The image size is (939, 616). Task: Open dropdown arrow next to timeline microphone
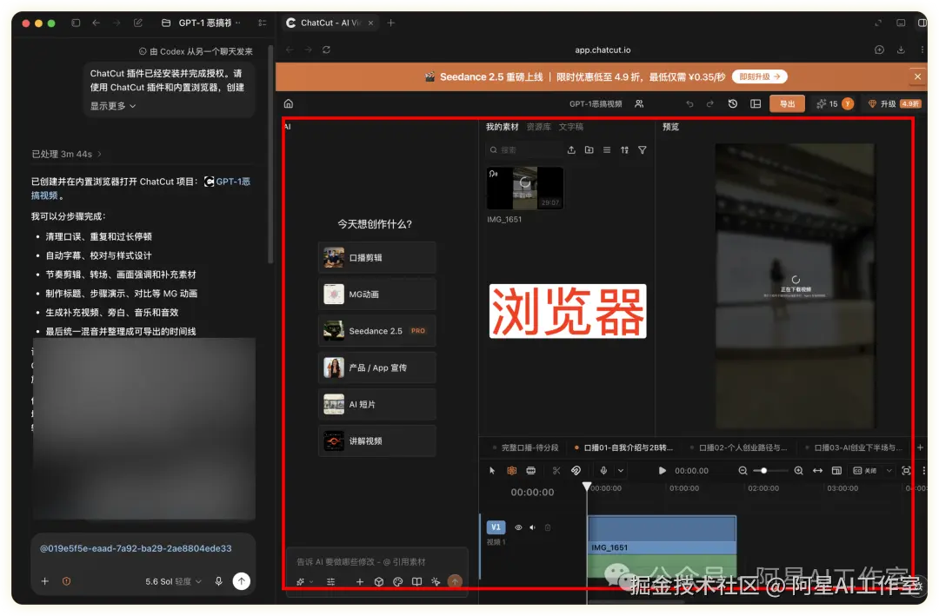point(621,471)
